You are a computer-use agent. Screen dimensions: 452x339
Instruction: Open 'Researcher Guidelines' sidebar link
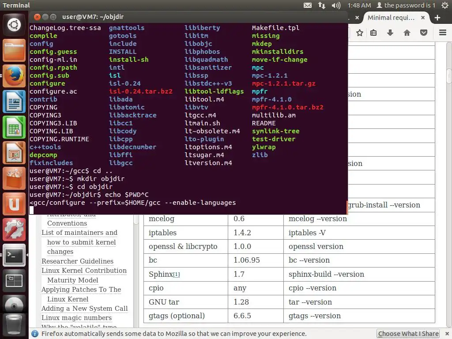(x=77, y=261)
